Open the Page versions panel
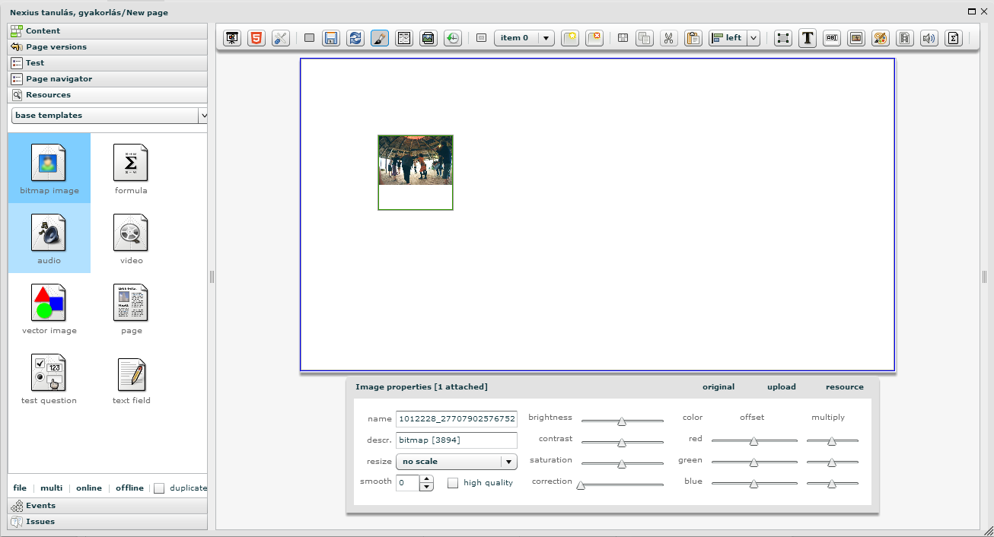This screenshot has height=537, width=994. pos(56,47)
